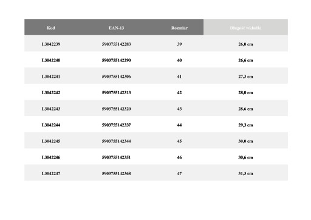This screenshot has height=220, width=311.
Task: Click the Rozmiar column header
Action: click(x=179, y=28)
